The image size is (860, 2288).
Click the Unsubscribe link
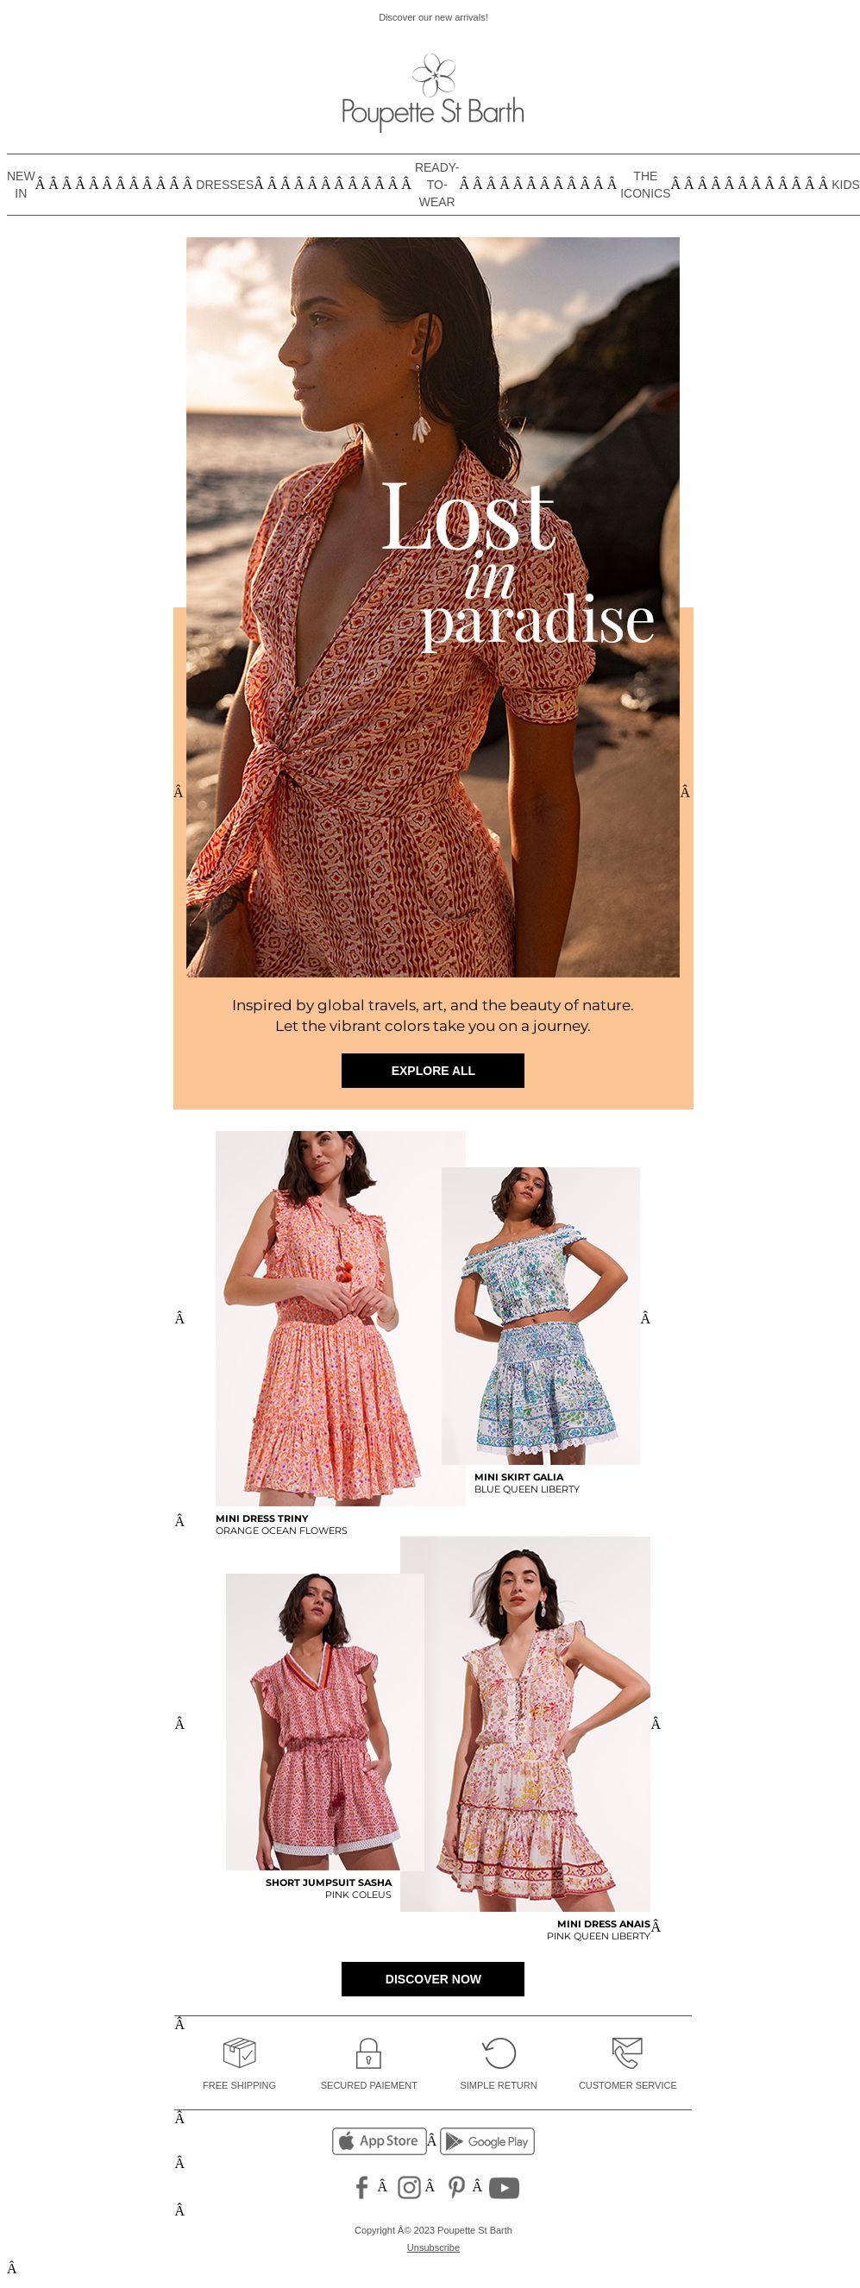click(x=434, y=2247)
